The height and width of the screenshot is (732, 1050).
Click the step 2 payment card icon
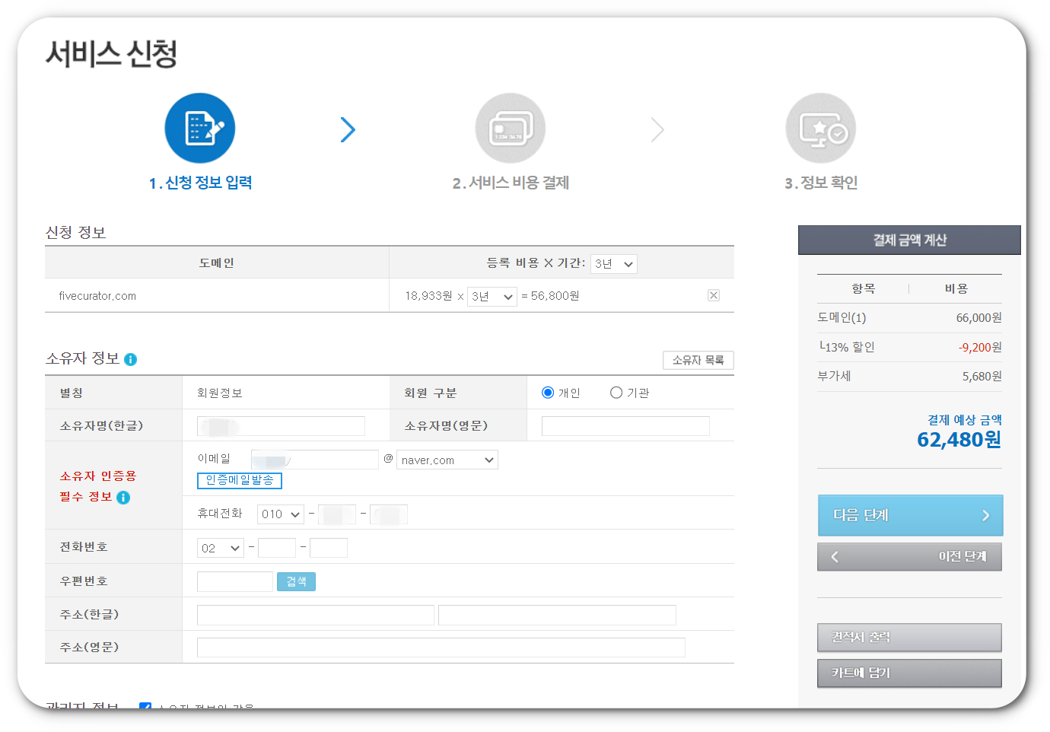[510, 128]
